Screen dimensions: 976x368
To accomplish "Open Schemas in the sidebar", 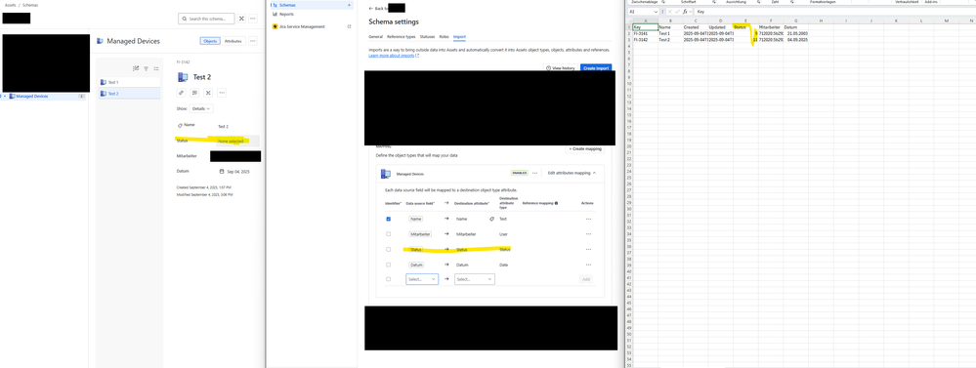I will coord(287,5).
